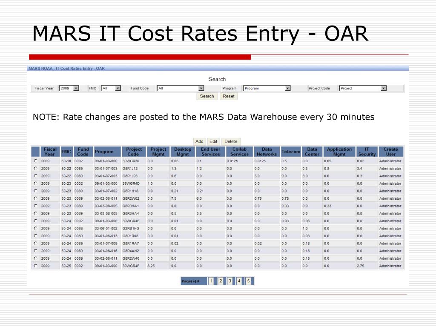The width and height of the screenshot is (436, 327).
Task: Click FMC cell 50-10
Action: [66, 161]
